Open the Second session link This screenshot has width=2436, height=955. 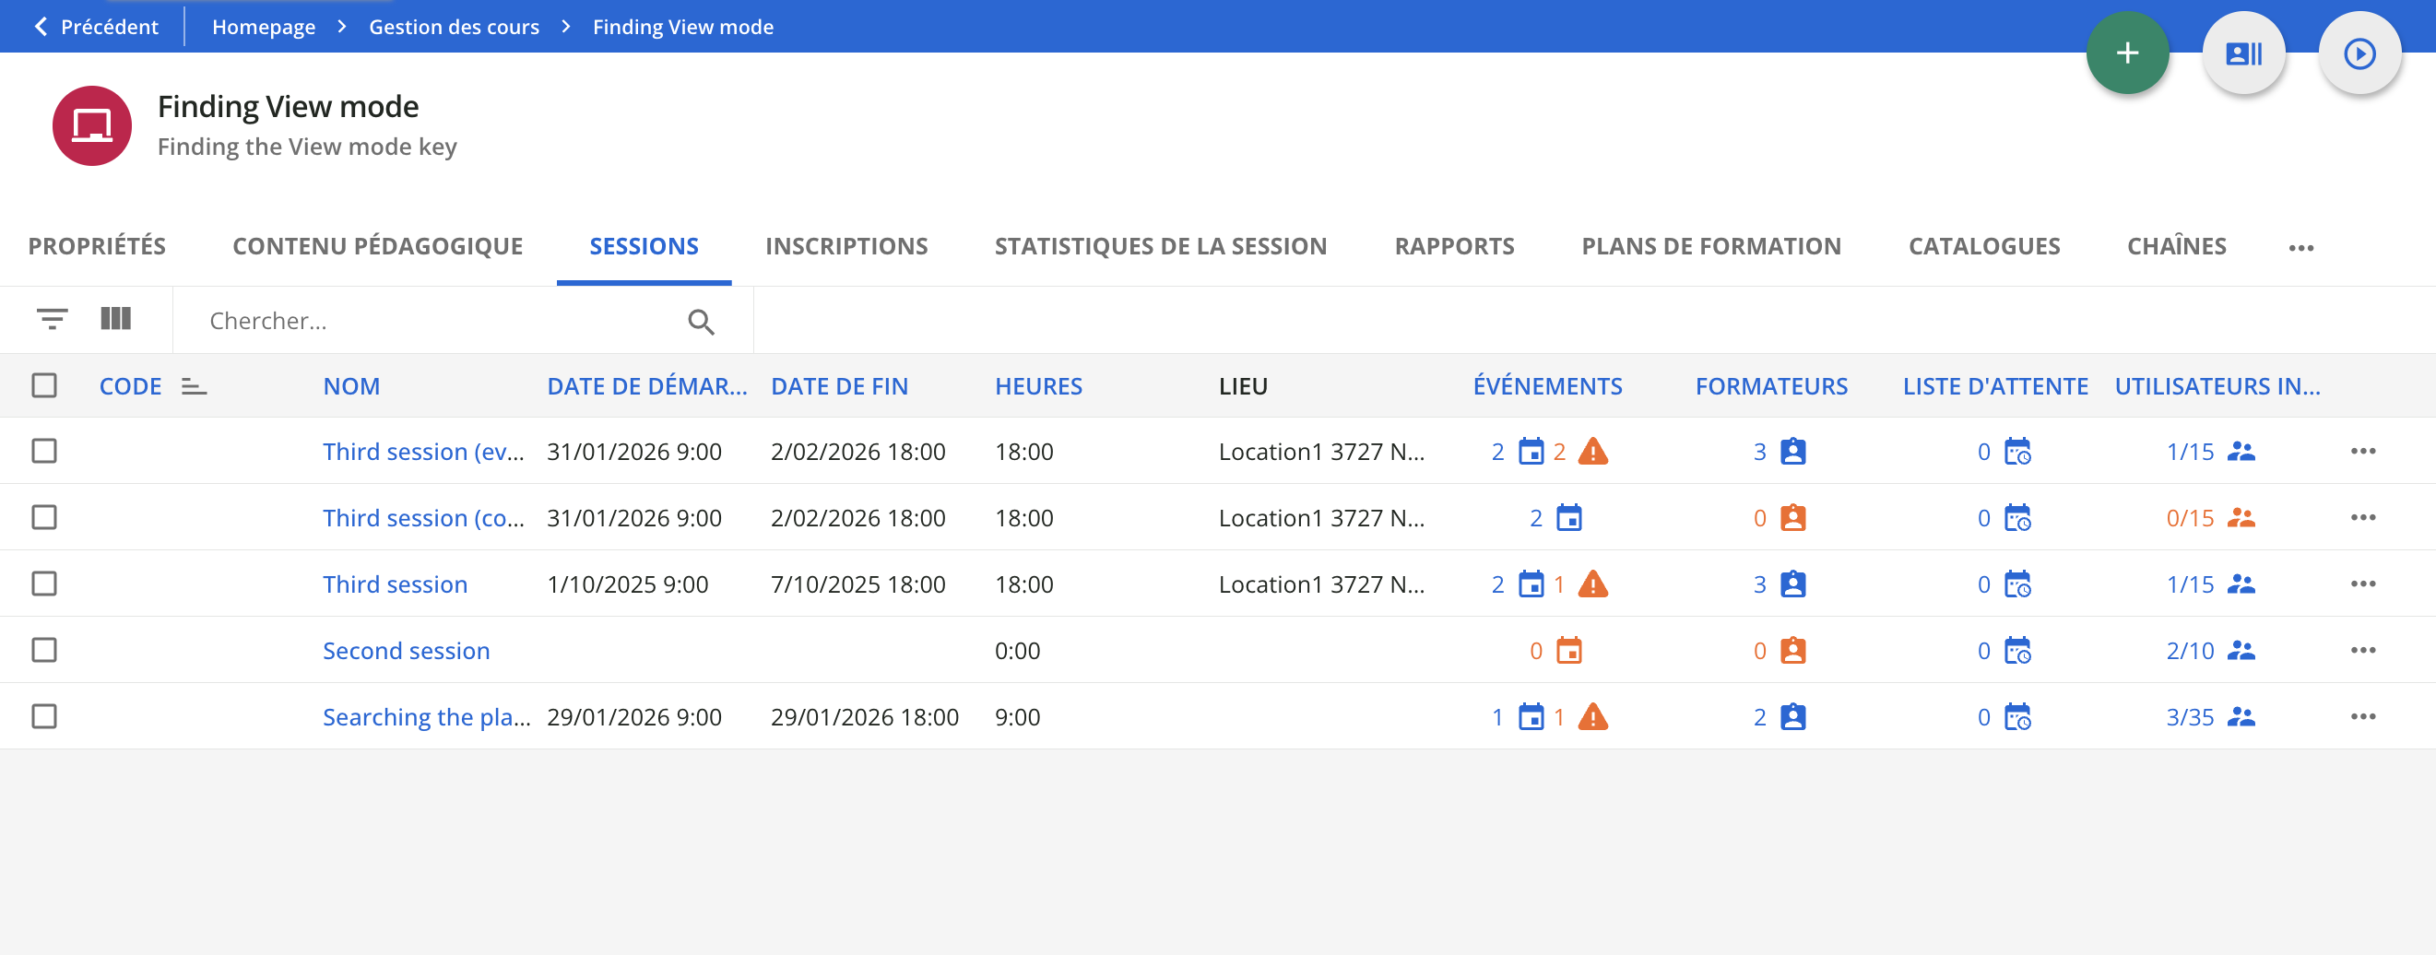point(406,651)
